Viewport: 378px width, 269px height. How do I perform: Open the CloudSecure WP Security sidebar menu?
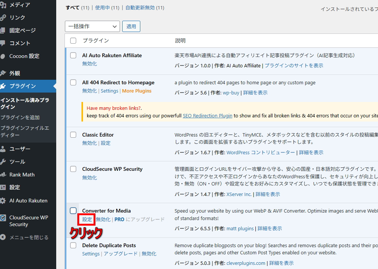pyautogui.click(x=29, y=221)
